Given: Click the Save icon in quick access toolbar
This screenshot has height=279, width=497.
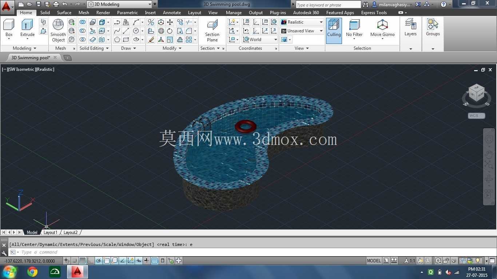Looking at the screenshot, I should [x=39, y=4].
